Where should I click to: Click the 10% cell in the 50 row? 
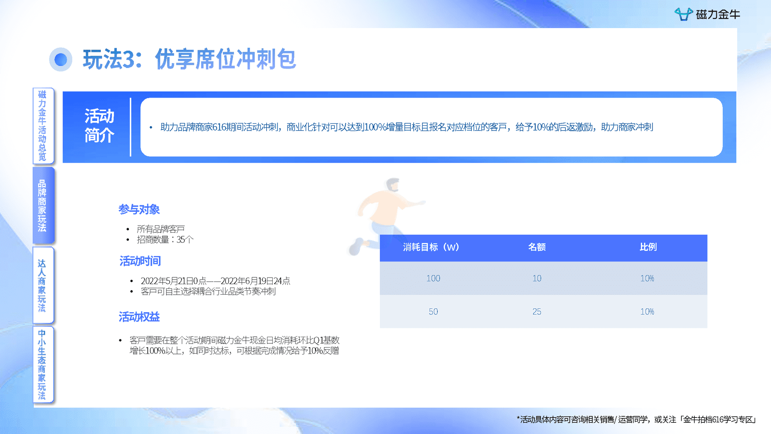tap(647, 311)
